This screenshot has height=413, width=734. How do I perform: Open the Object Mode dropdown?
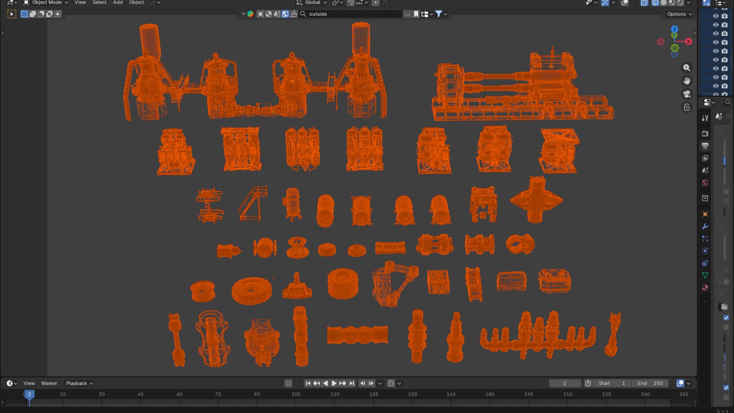(46, 3)
